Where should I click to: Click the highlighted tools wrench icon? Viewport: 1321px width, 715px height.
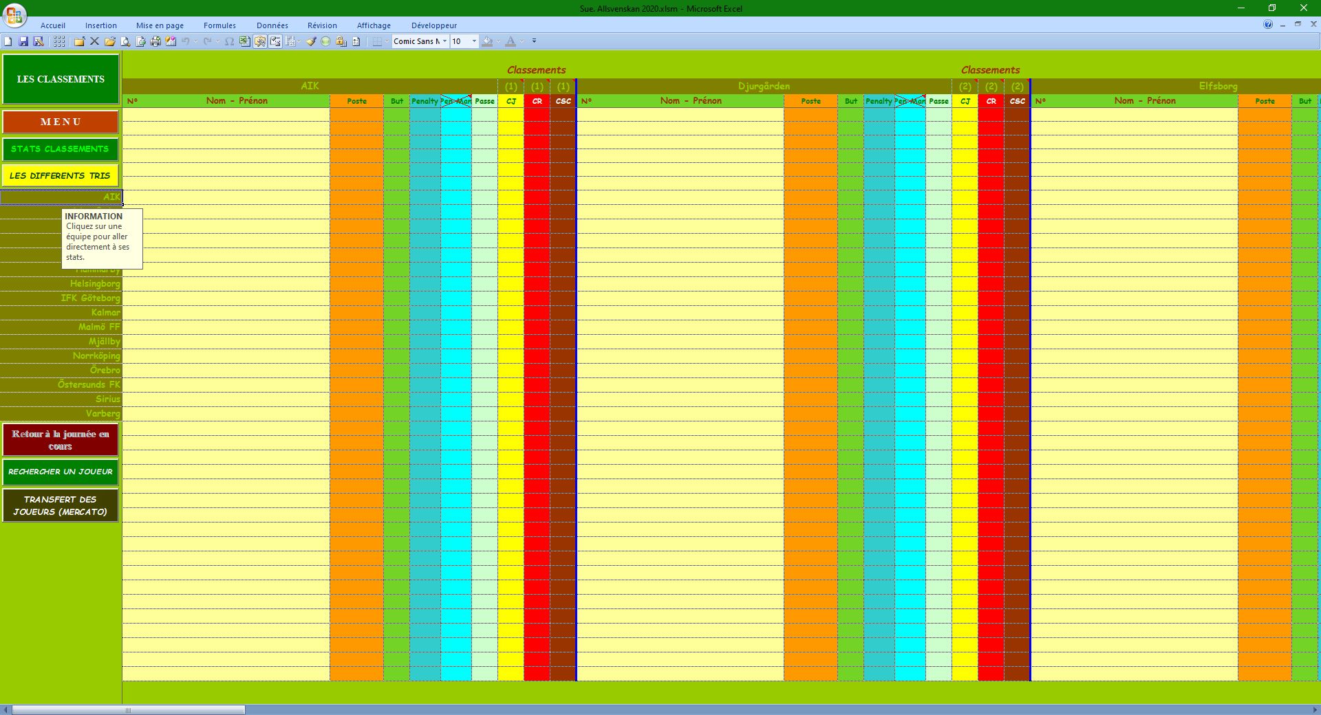[260, 41]
